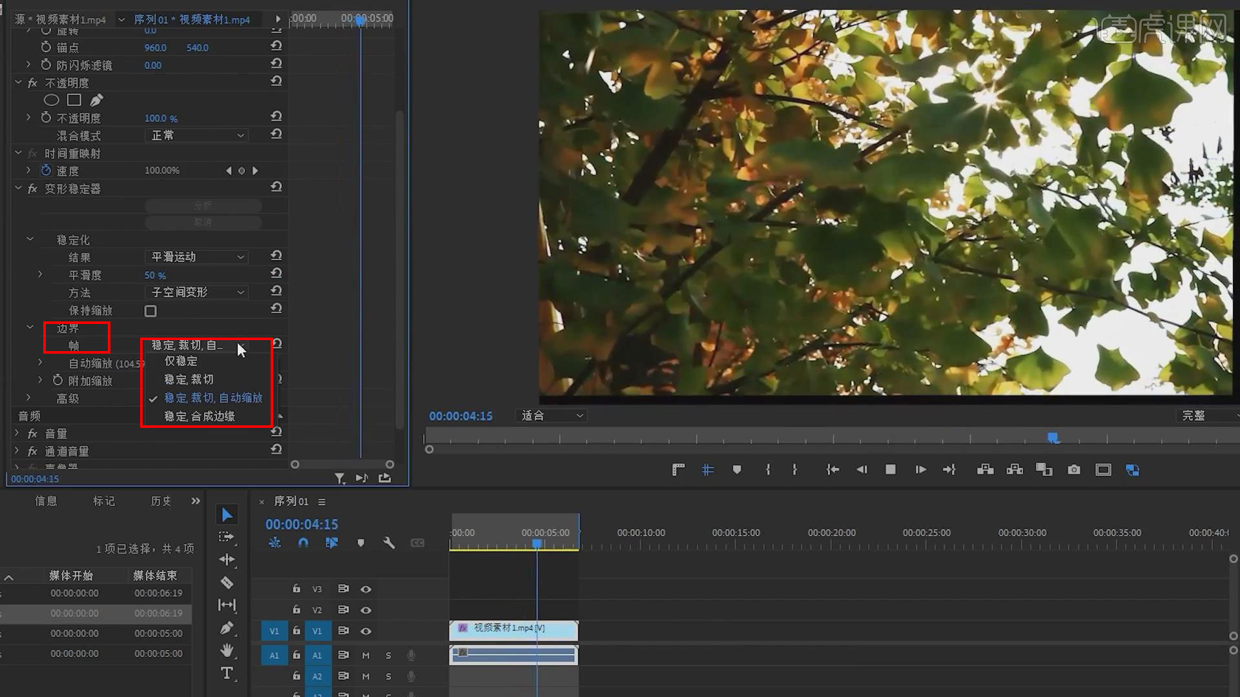Toggle lock on V3 track
This screenshot has width=1240, height=697.
pos(296,589)
